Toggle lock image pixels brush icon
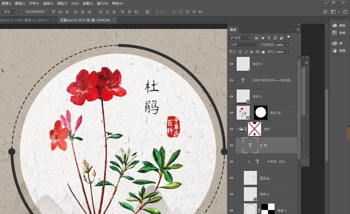This screenshot has width=350, height=214. pyautogui.click(x=246, y=52)
